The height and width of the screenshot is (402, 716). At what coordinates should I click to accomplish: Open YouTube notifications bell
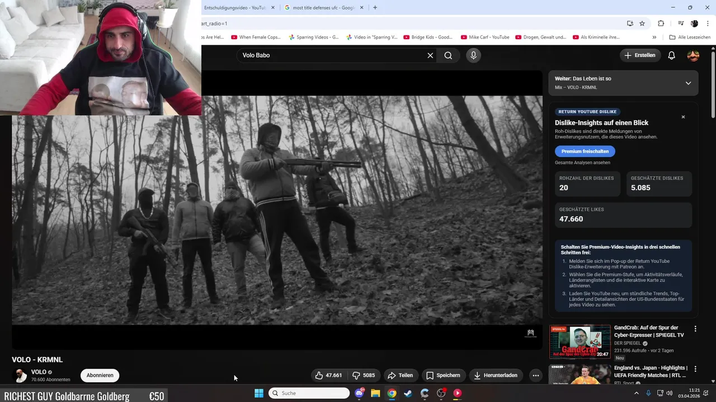(672, 55)
